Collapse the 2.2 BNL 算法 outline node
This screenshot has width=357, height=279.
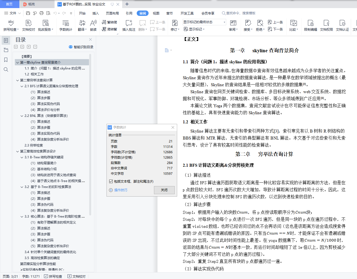tap(22, 116)
